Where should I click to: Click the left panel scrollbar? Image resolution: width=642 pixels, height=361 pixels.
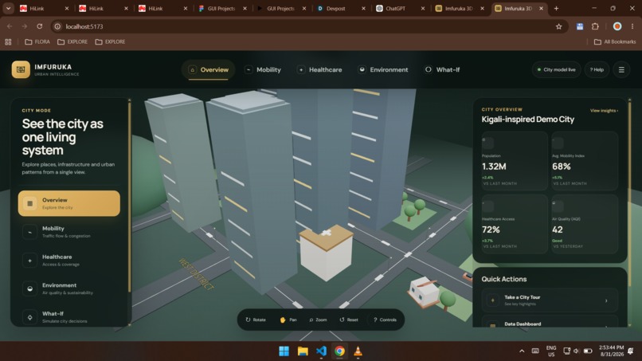coord(129,197)
